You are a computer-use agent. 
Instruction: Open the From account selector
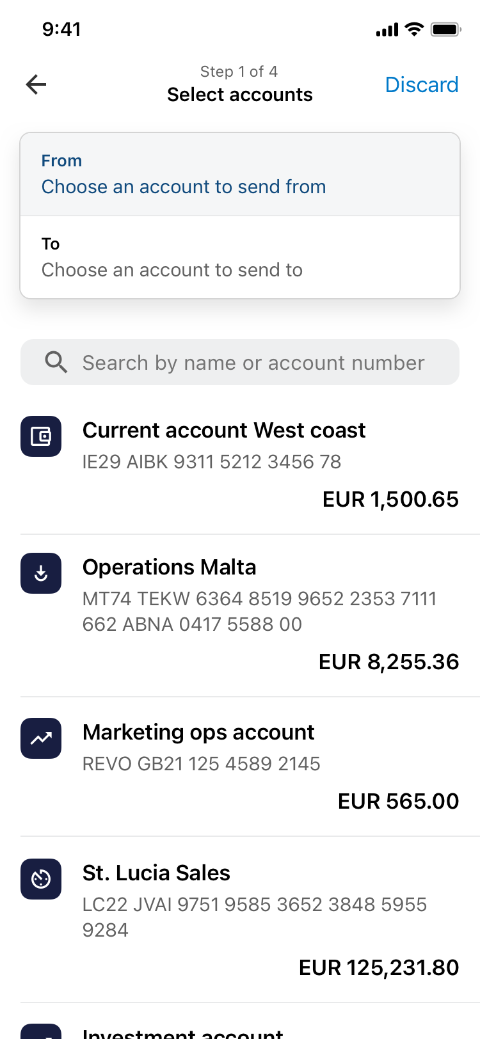tap(240, 174)
